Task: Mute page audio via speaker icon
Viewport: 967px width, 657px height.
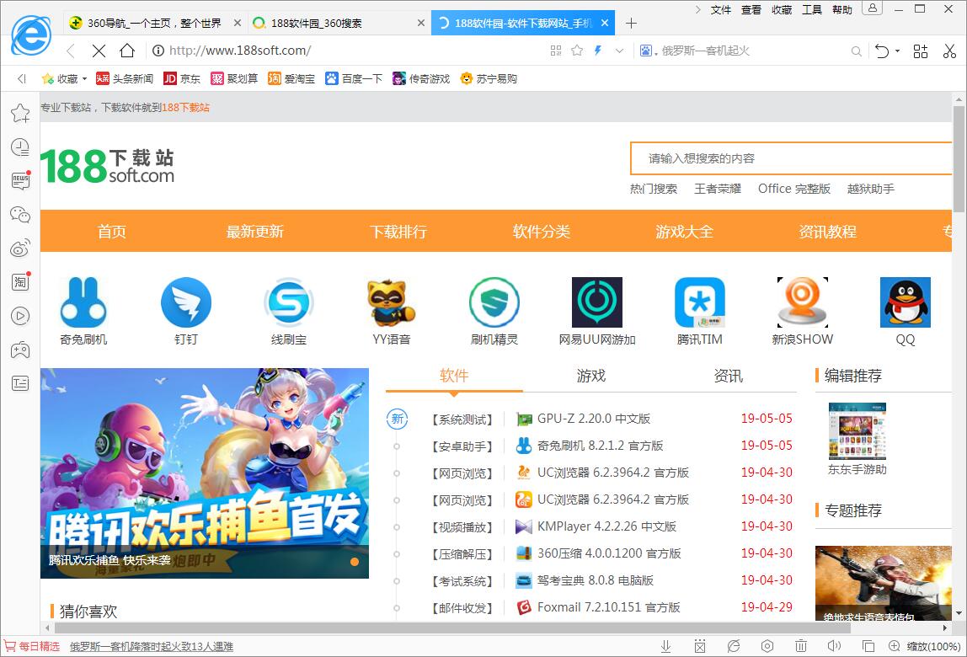Action: point(835,645)
